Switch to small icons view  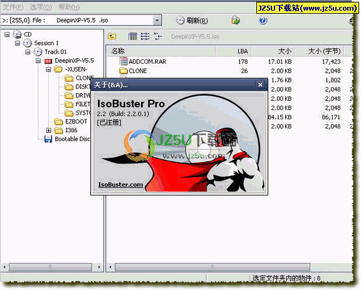158,36
